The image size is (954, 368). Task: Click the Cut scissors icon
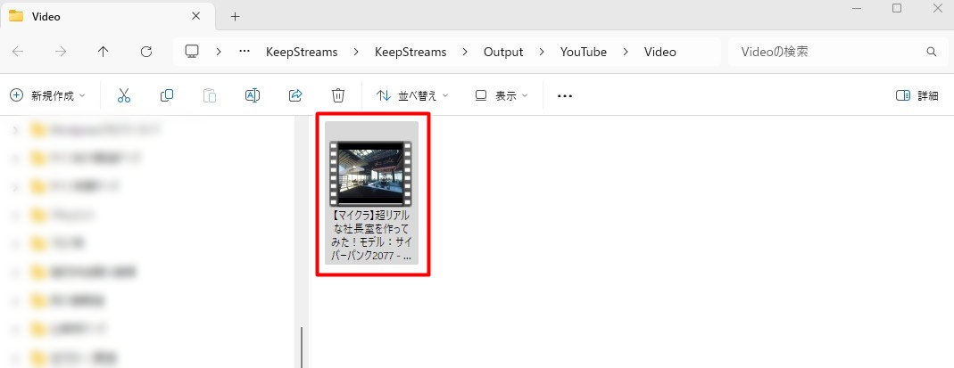tap(124, 95)
